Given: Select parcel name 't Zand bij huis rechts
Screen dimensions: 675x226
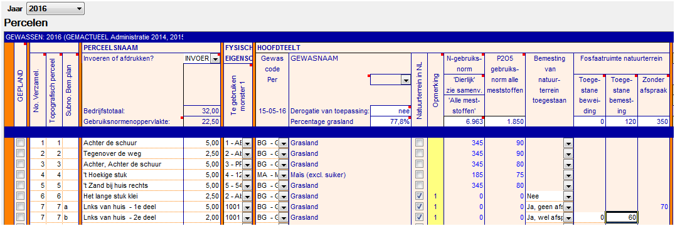Looking at the screenshot, I should (132, 185).
